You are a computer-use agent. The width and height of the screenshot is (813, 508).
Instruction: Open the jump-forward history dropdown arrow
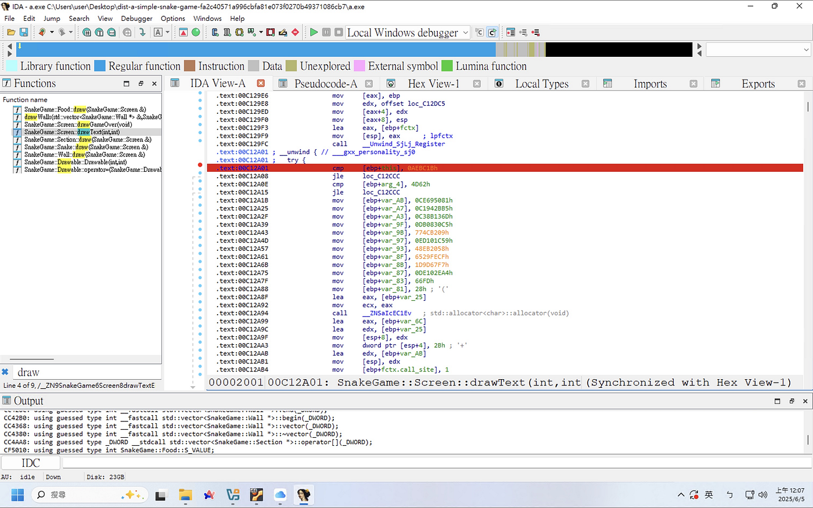pyautogui.click(x=71, y=33)
